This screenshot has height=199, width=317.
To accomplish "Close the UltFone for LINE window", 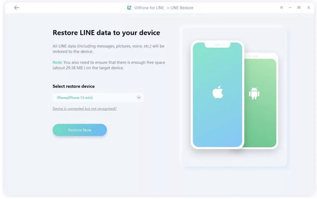I will [309, 8].
